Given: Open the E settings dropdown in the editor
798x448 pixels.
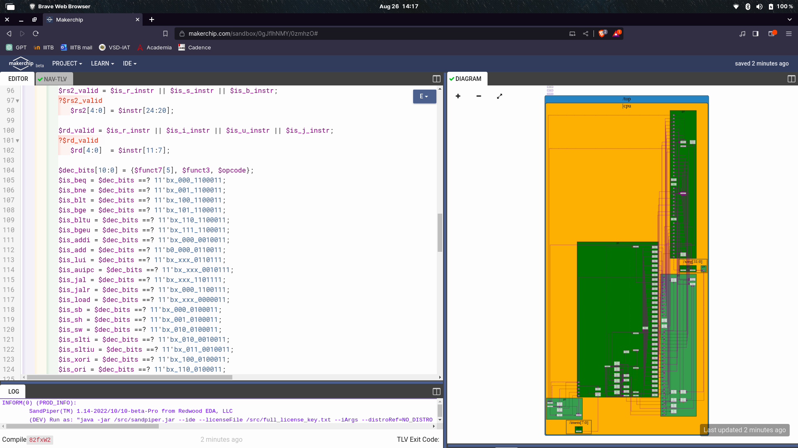Looking at the screenshot, I should 424,96.
